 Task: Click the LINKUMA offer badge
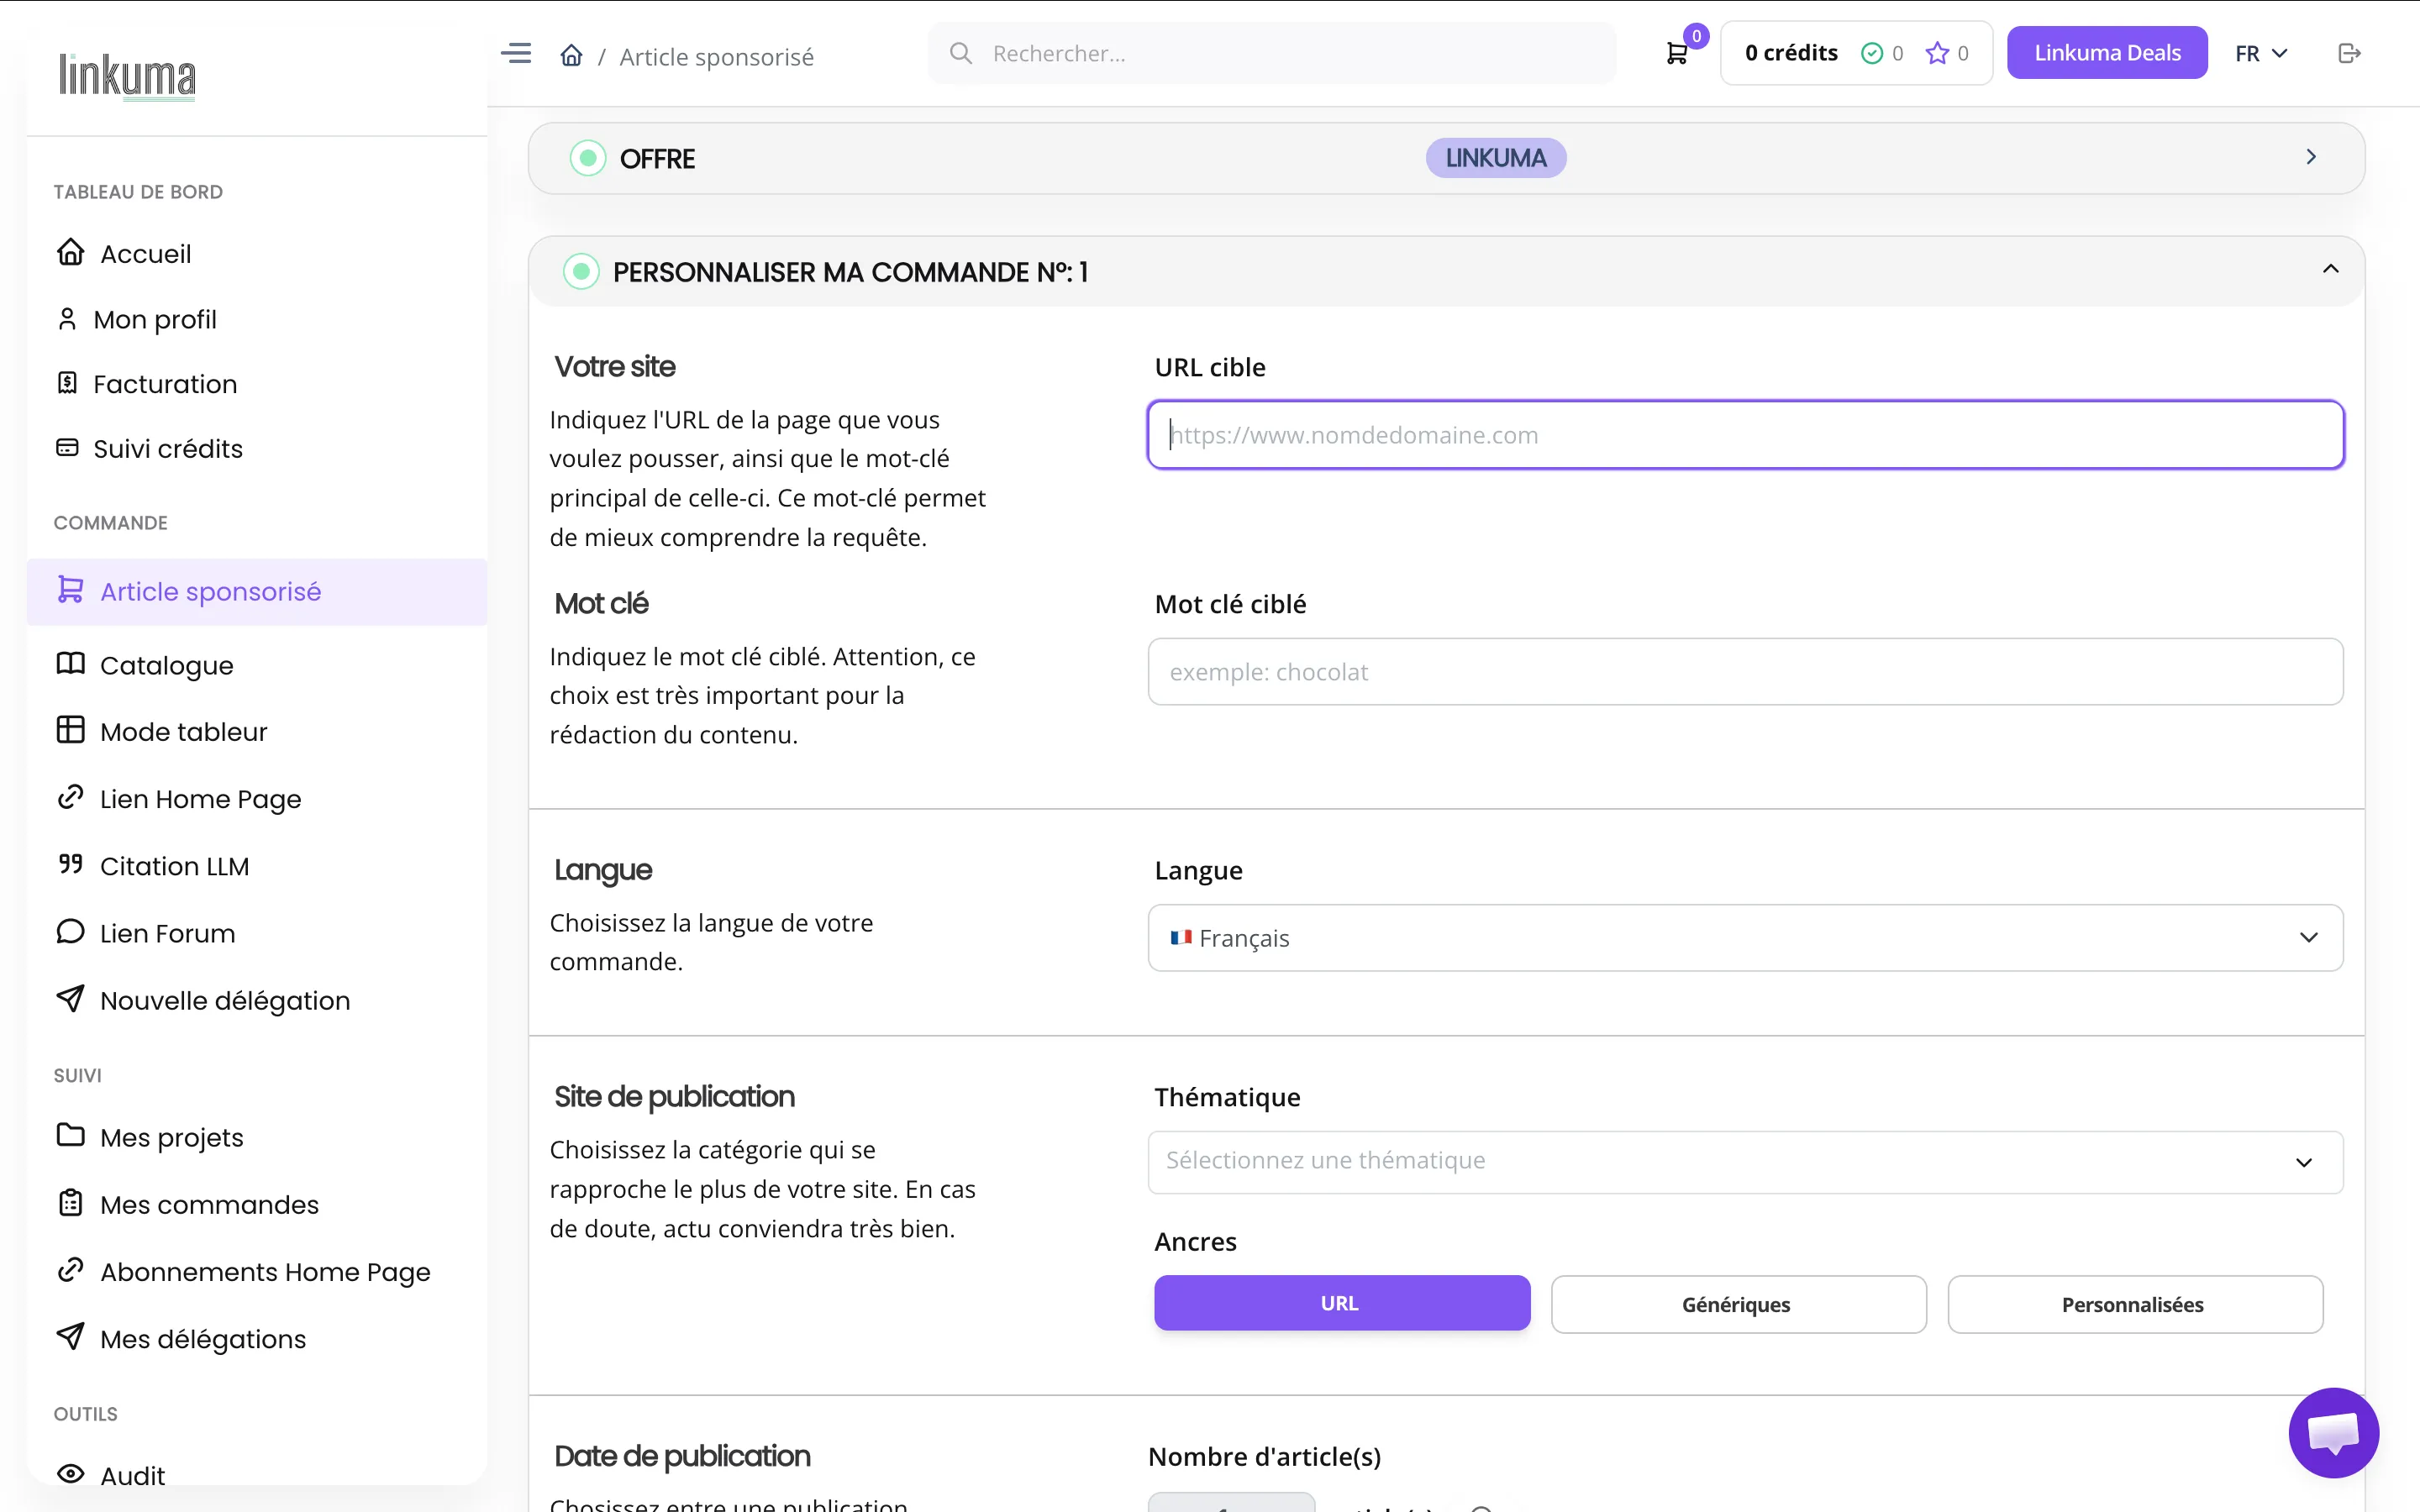pyautogui.click(x=1495, y=158)
